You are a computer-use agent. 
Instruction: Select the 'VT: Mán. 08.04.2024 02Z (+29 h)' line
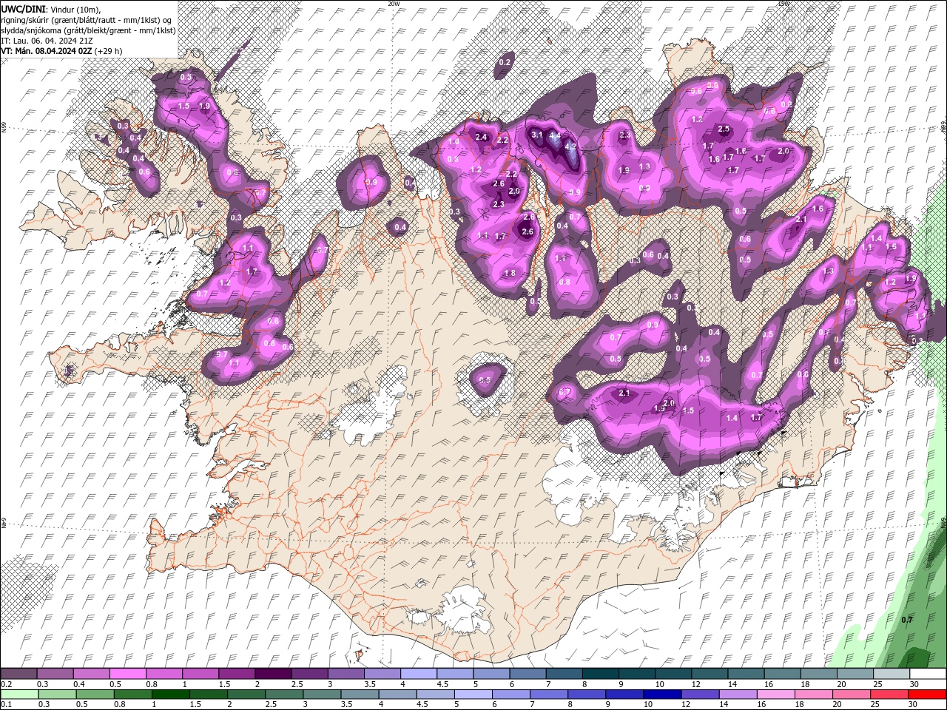(x=61, y=51)
